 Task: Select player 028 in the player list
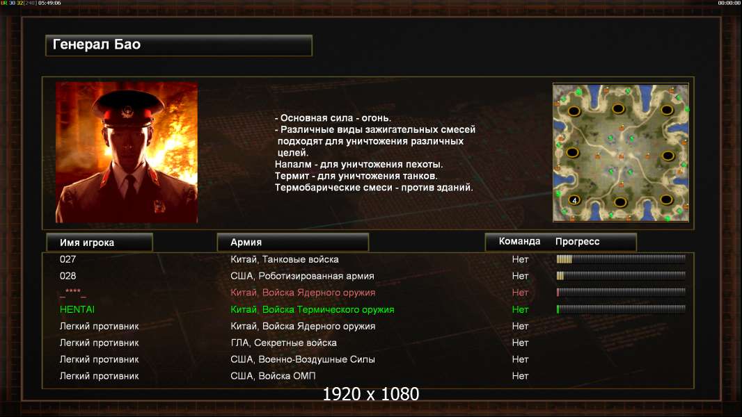[x=68, y=276]
